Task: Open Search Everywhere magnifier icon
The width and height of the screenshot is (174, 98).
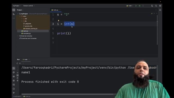Action: [x=156, y=6]
